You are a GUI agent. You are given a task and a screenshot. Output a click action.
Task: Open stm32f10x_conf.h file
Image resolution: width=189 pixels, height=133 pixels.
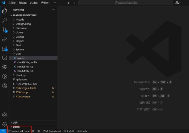click(33, 62)
